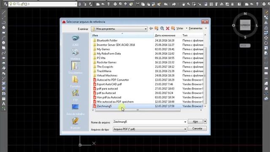Click the red X delete icon
This screenshot has width=270, height=152.
click(x=167, y=28)
